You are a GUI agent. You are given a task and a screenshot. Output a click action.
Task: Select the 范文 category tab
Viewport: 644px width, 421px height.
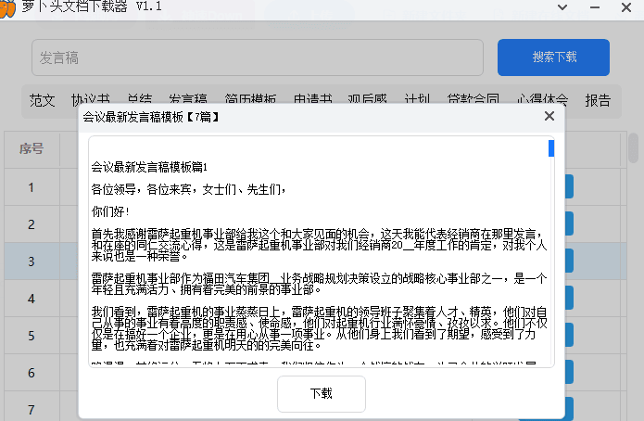pos(43,100)
